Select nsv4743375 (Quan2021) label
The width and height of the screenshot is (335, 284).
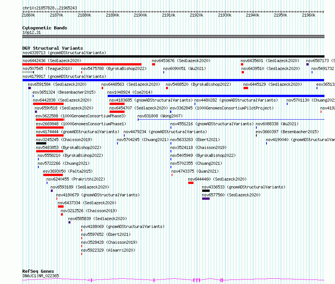point(195,171)
